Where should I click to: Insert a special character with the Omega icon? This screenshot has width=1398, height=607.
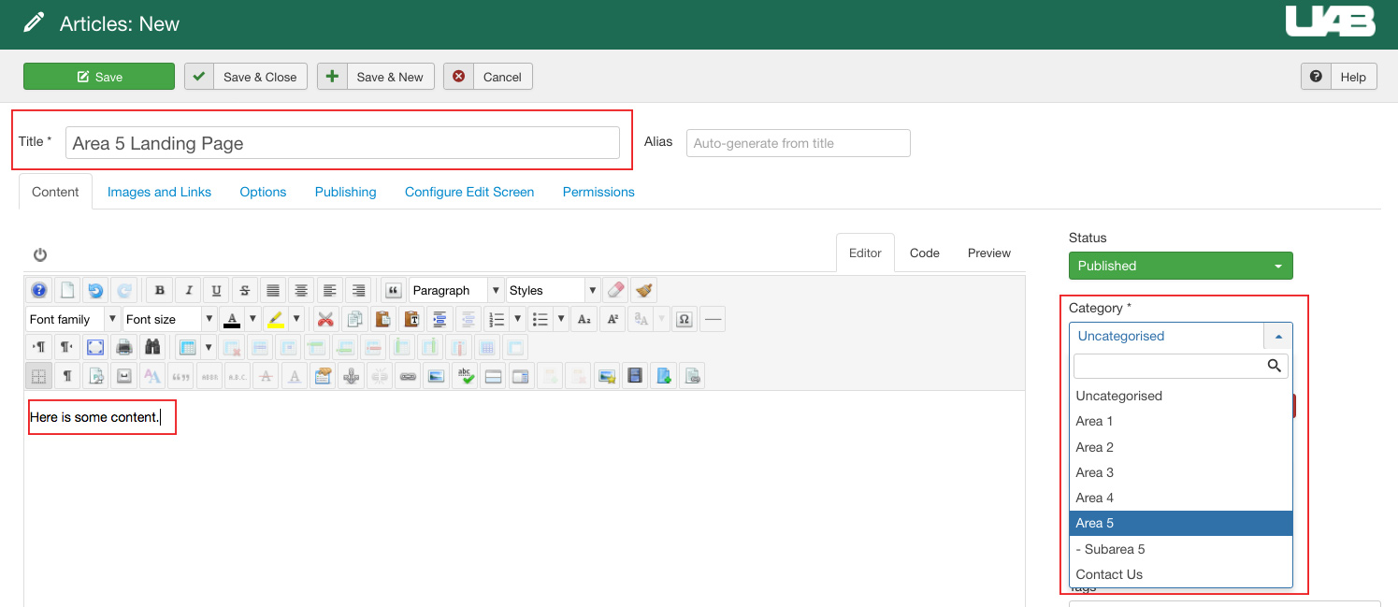685,320
